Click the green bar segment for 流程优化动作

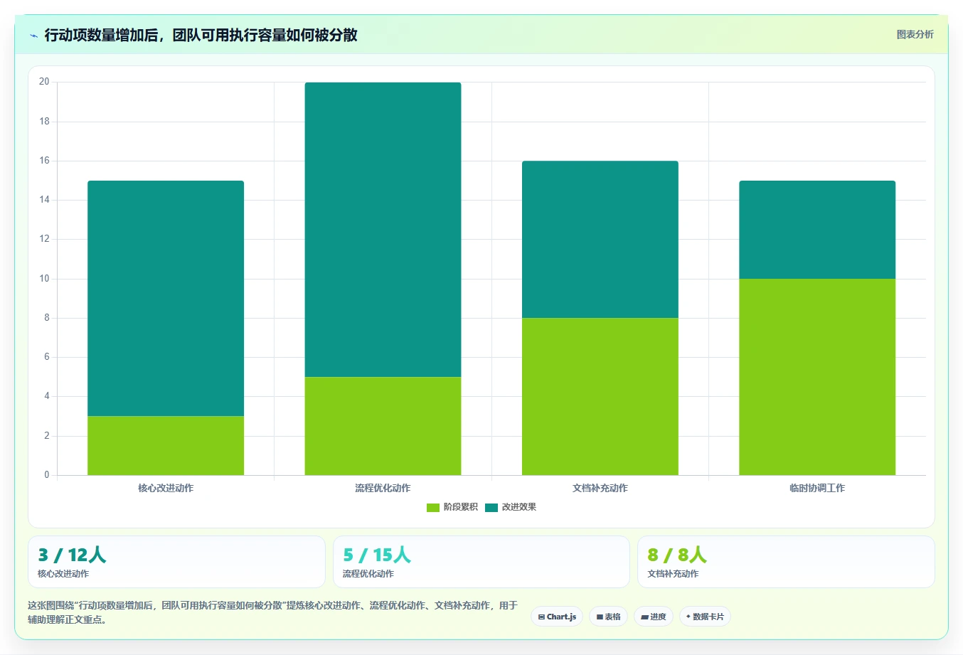click(x=383, y=426)
